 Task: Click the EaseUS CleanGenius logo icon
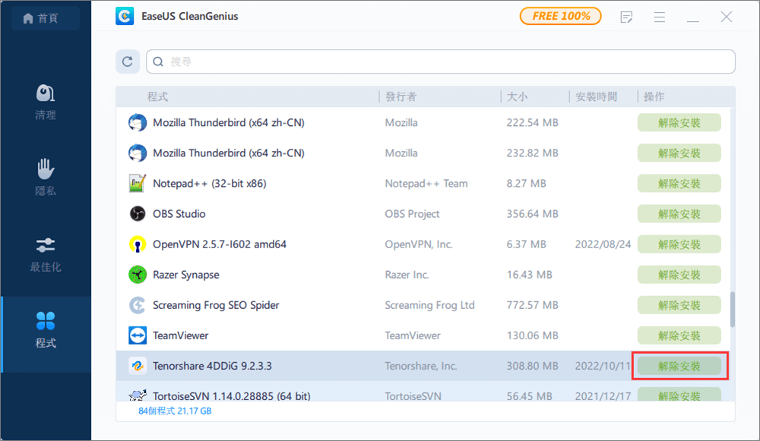click(x=125, y=17)
